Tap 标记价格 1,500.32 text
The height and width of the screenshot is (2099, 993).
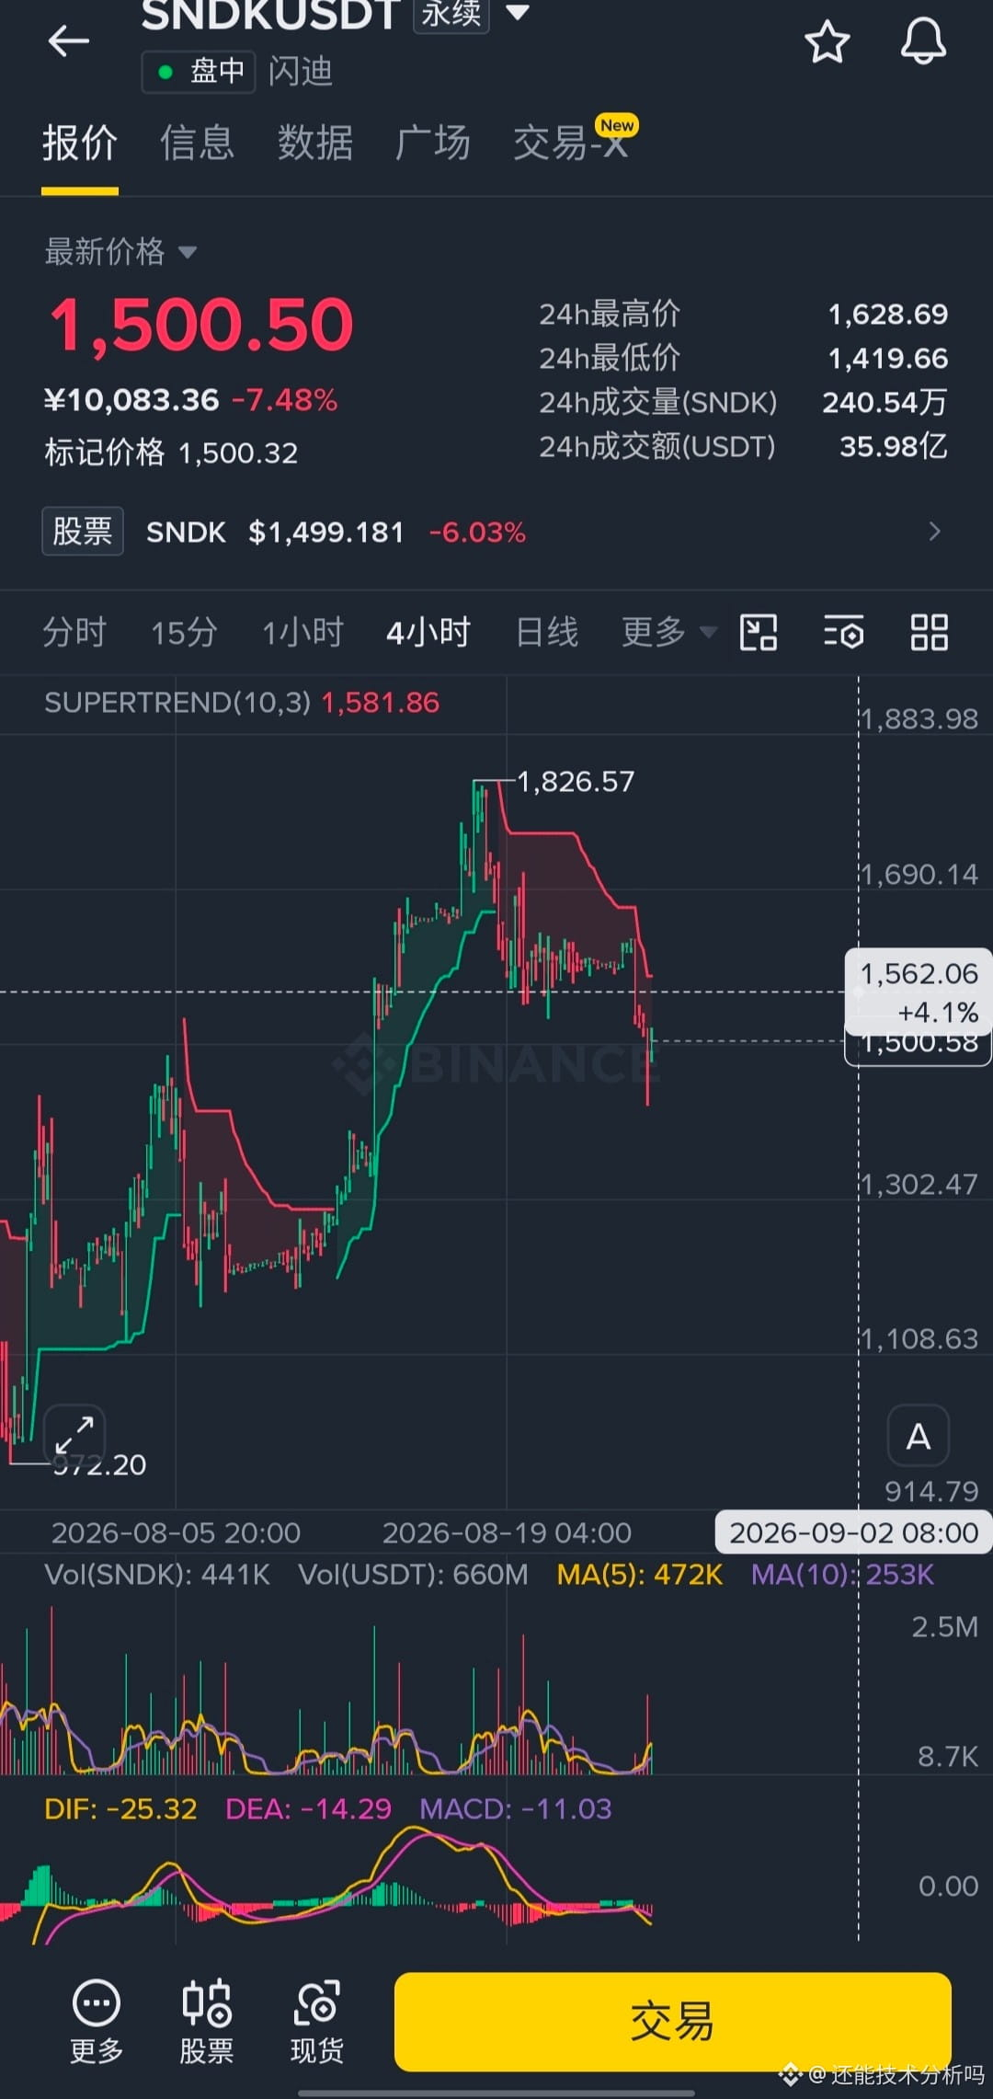[171, 453]
